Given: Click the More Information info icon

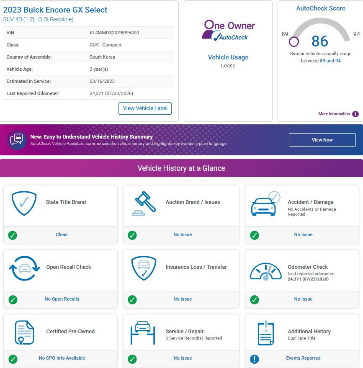Looking at the screenshot, I should tap(355, 114).
